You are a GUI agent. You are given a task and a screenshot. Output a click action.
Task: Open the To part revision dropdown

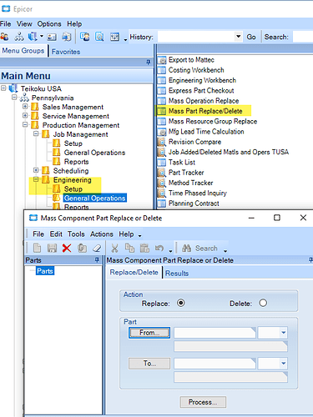coord(283,363)
